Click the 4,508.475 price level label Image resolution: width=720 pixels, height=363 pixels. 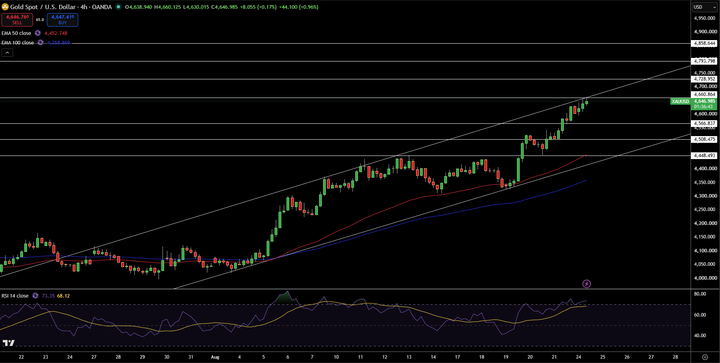704,139
